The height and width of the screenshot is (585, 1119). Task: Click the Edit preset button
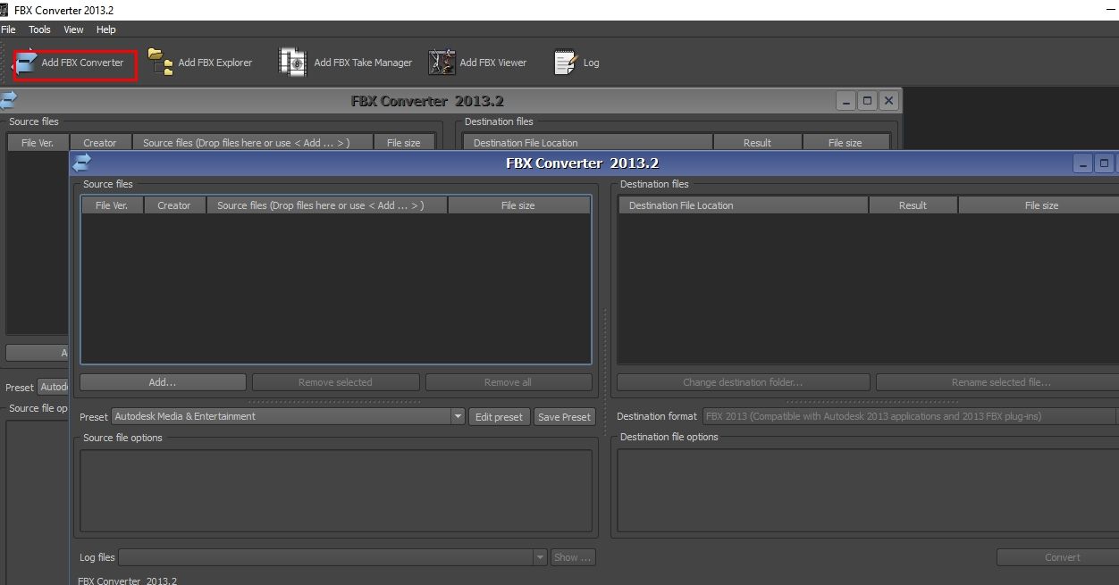(499, 416)
